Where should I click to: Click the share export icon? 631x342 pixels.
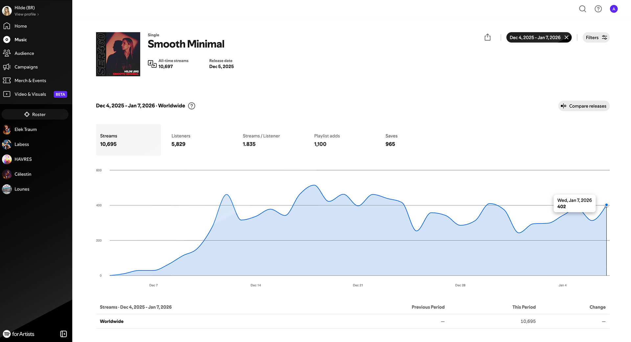(487, 37)
